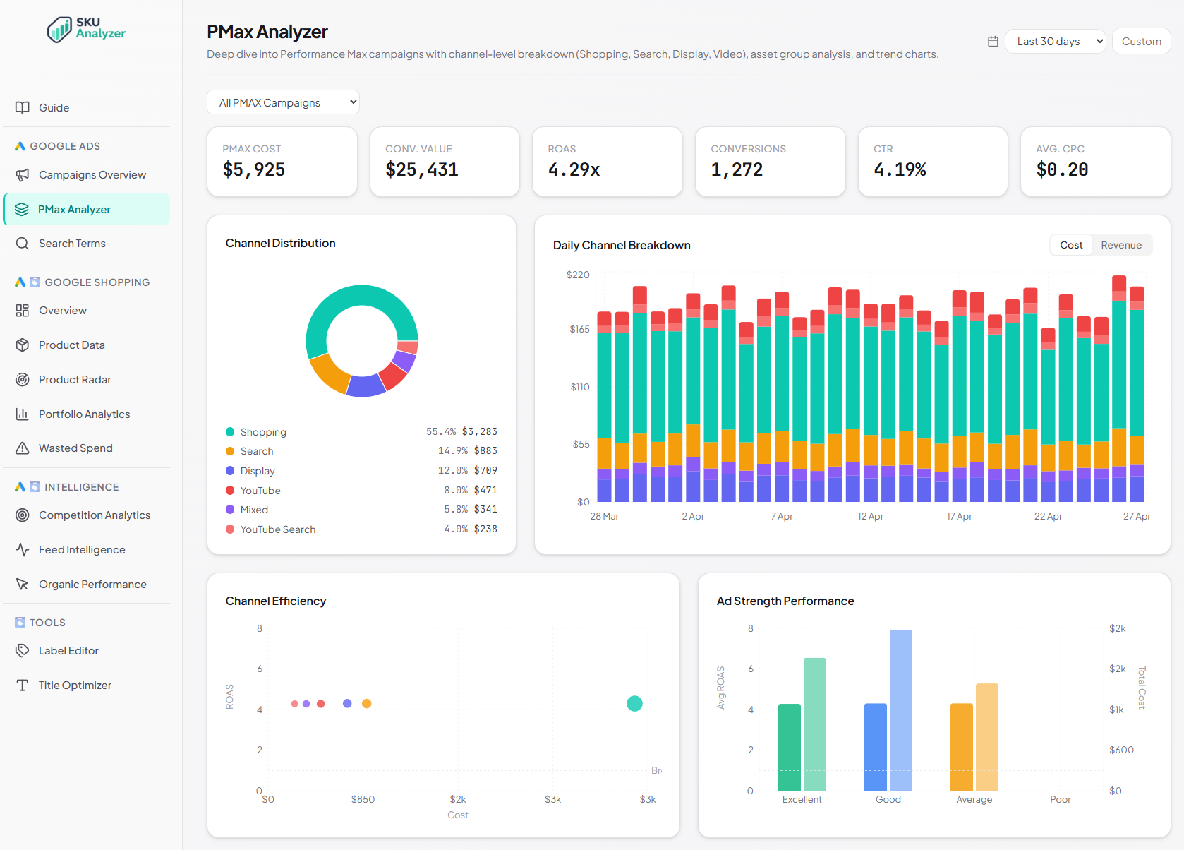The image size is (1184, 850).
Task: Open the Last 30 days date range dropdown
Action: pyautogui.click(x=1055, y=41)
